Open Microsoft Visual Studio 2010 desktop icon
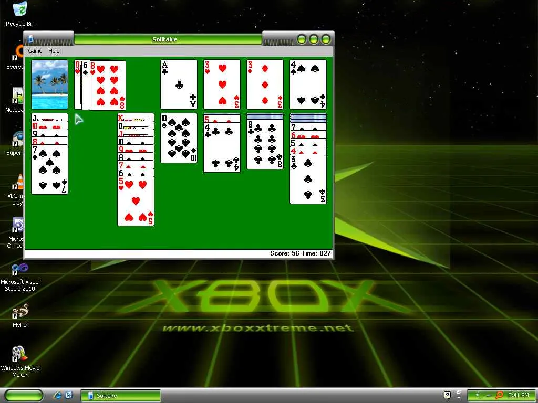Image resolution: width=538 pixels, height=403 pixels. coord(20,278)
